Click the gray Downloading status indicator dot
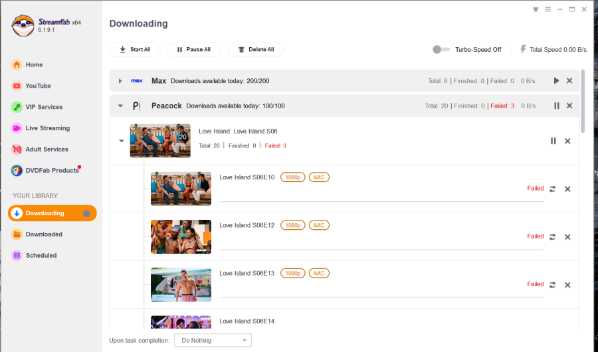The height and width of the screenshot is (352, 598). click(x=86, y=214)
